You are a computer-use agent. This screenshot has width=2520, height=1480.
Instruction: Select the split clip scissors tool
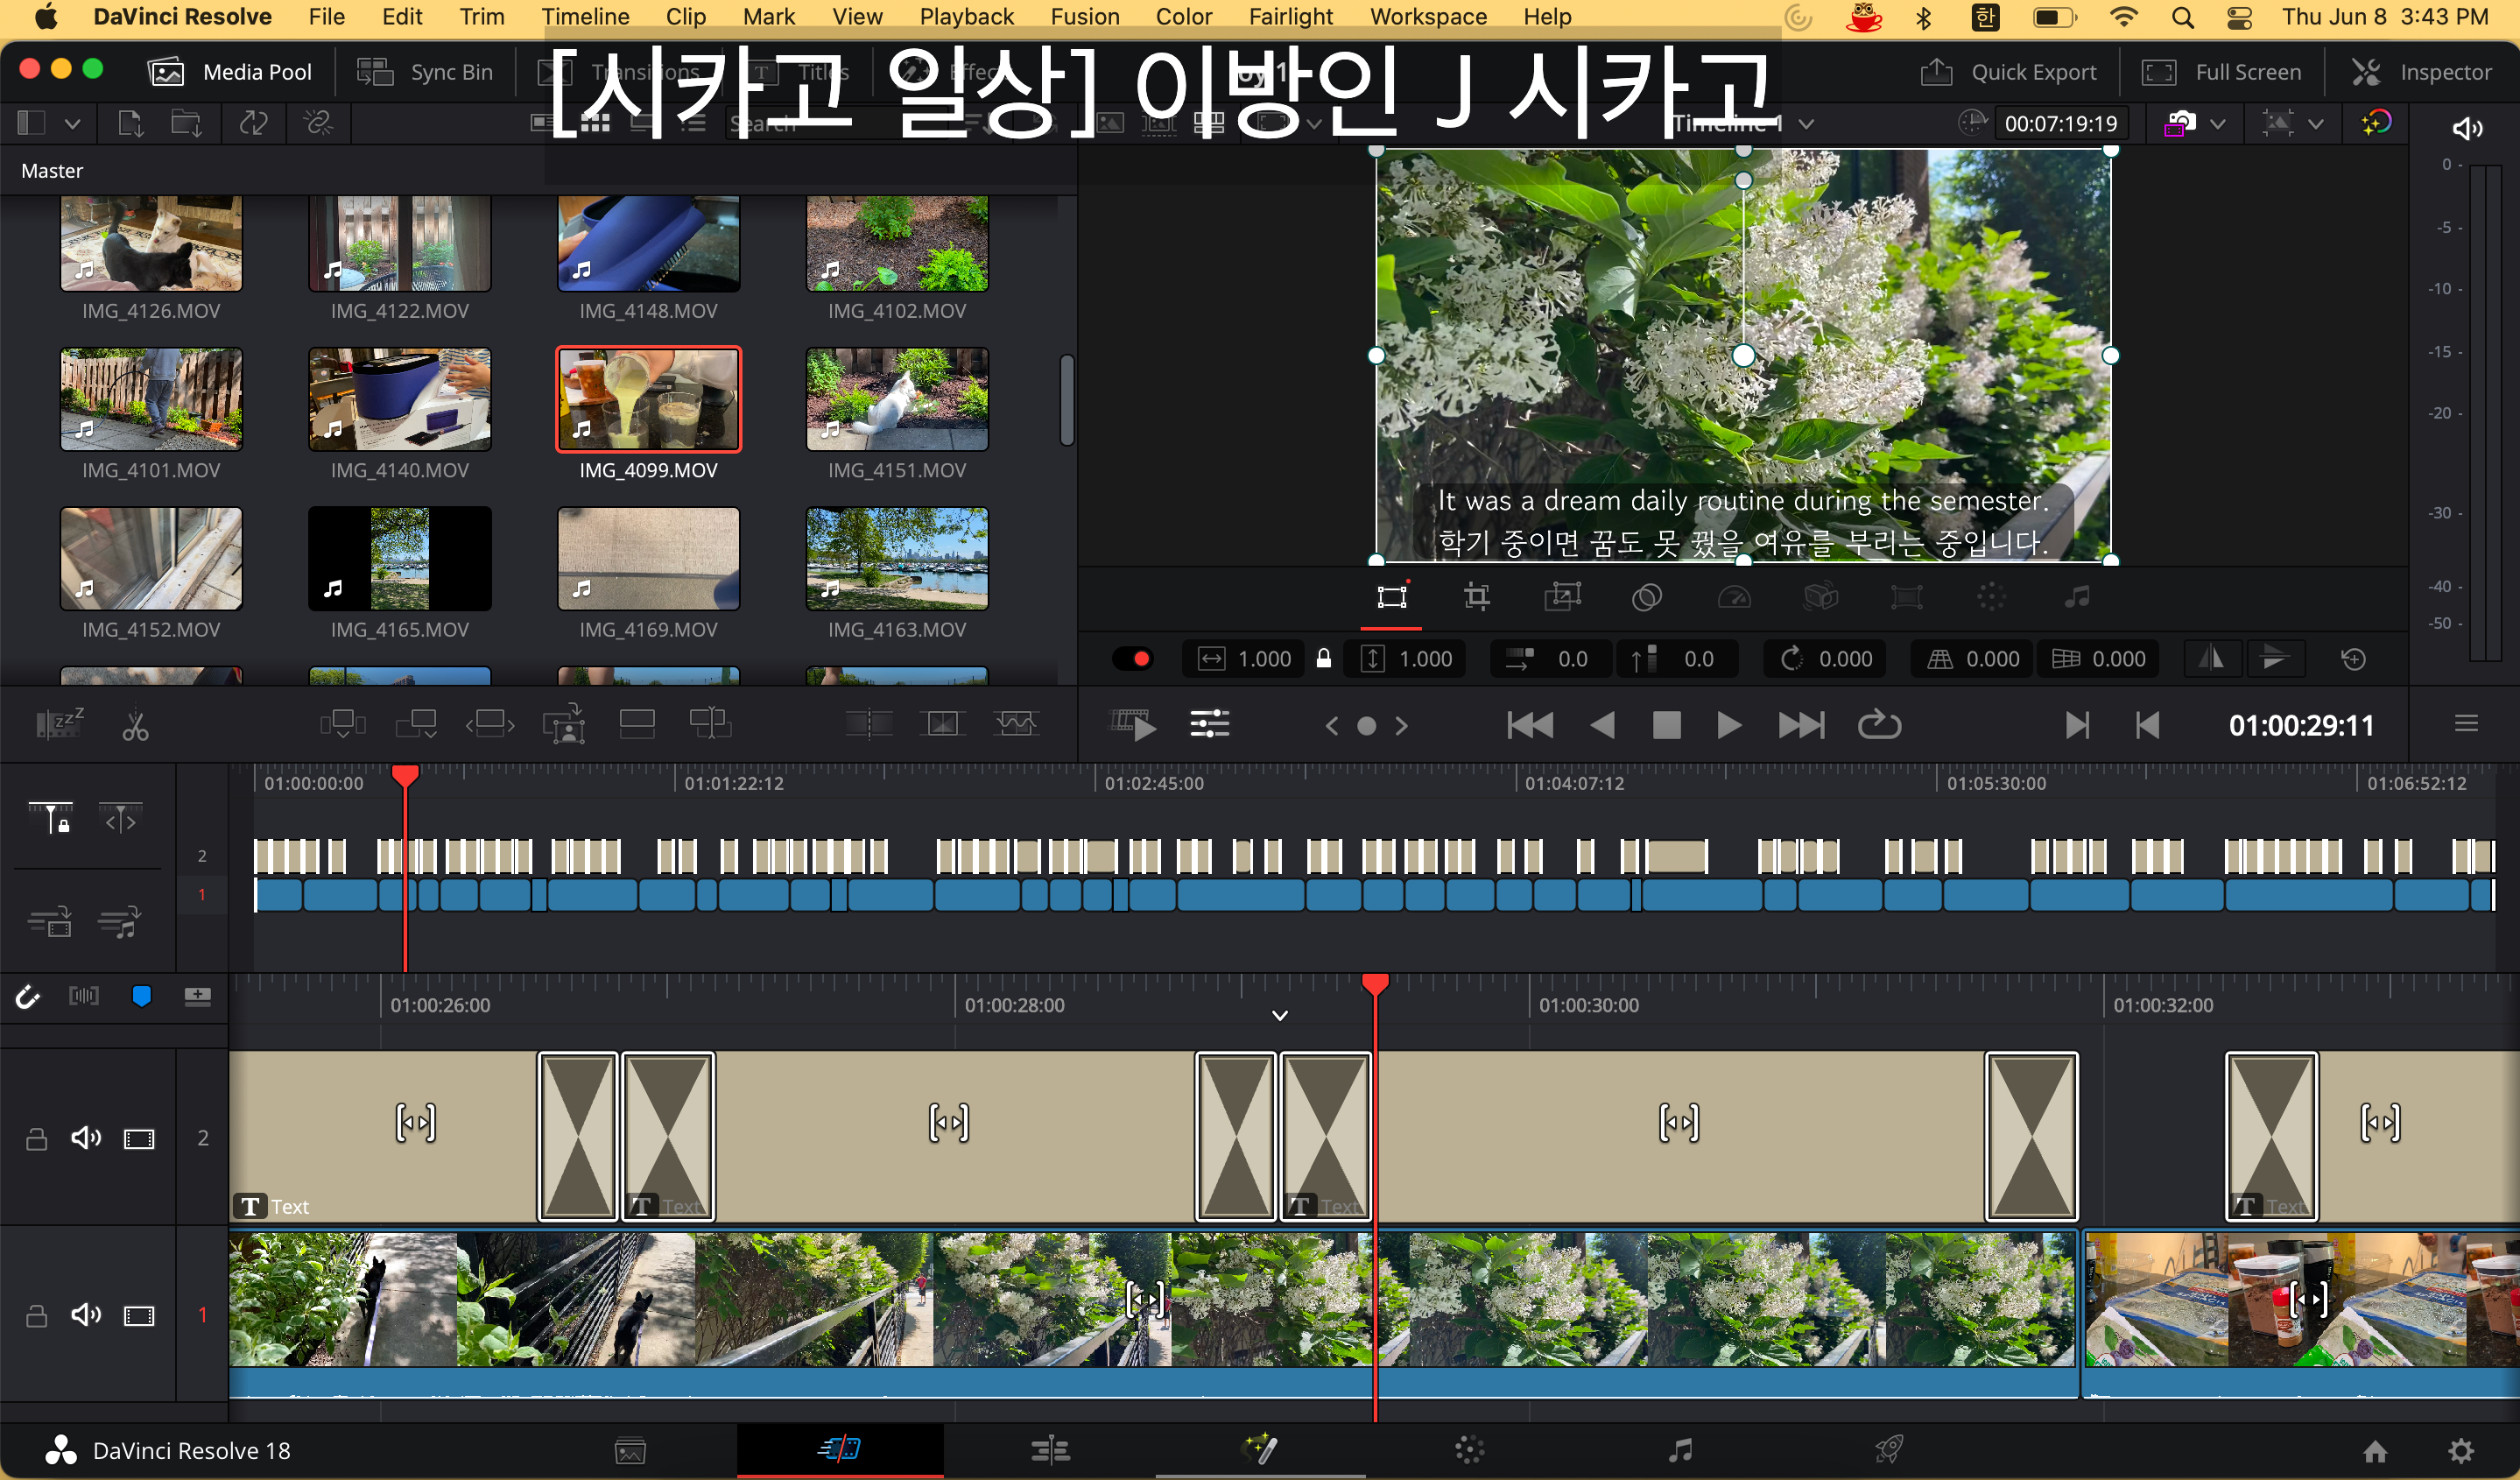point(135,725)
